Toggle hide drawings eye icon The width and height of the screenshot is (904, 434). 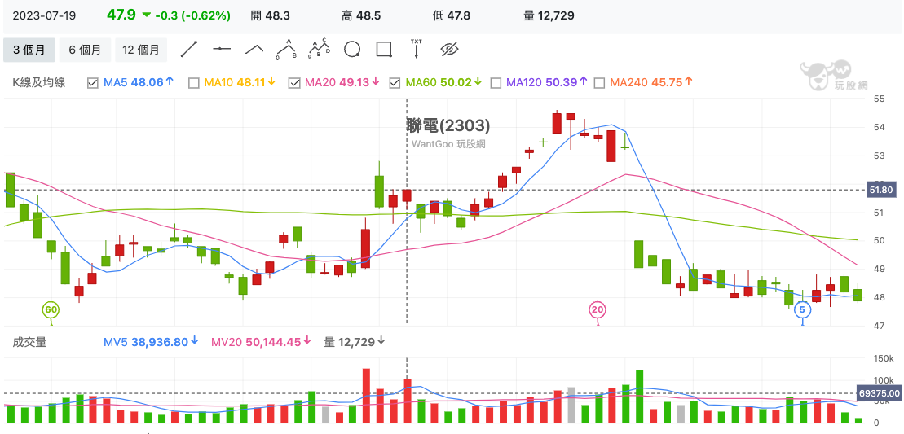[448, 50]
